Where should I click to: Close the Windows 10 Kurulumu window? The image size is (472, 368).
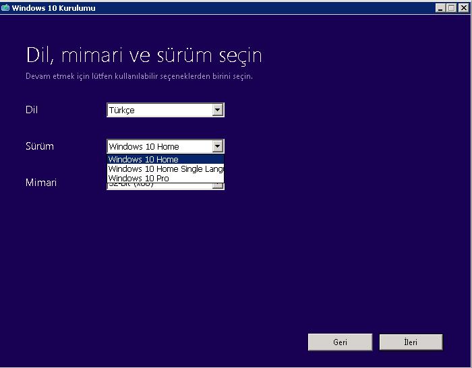pos(463,8)
